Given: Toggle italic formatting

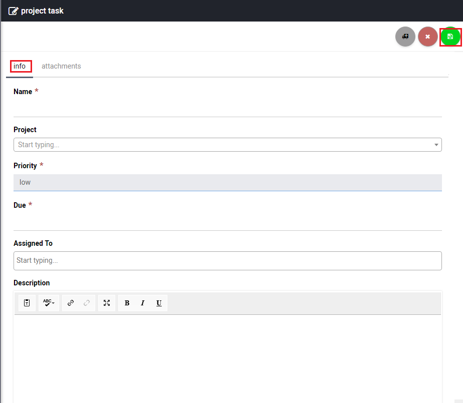Looking at the screenshot, I should 143,303.
